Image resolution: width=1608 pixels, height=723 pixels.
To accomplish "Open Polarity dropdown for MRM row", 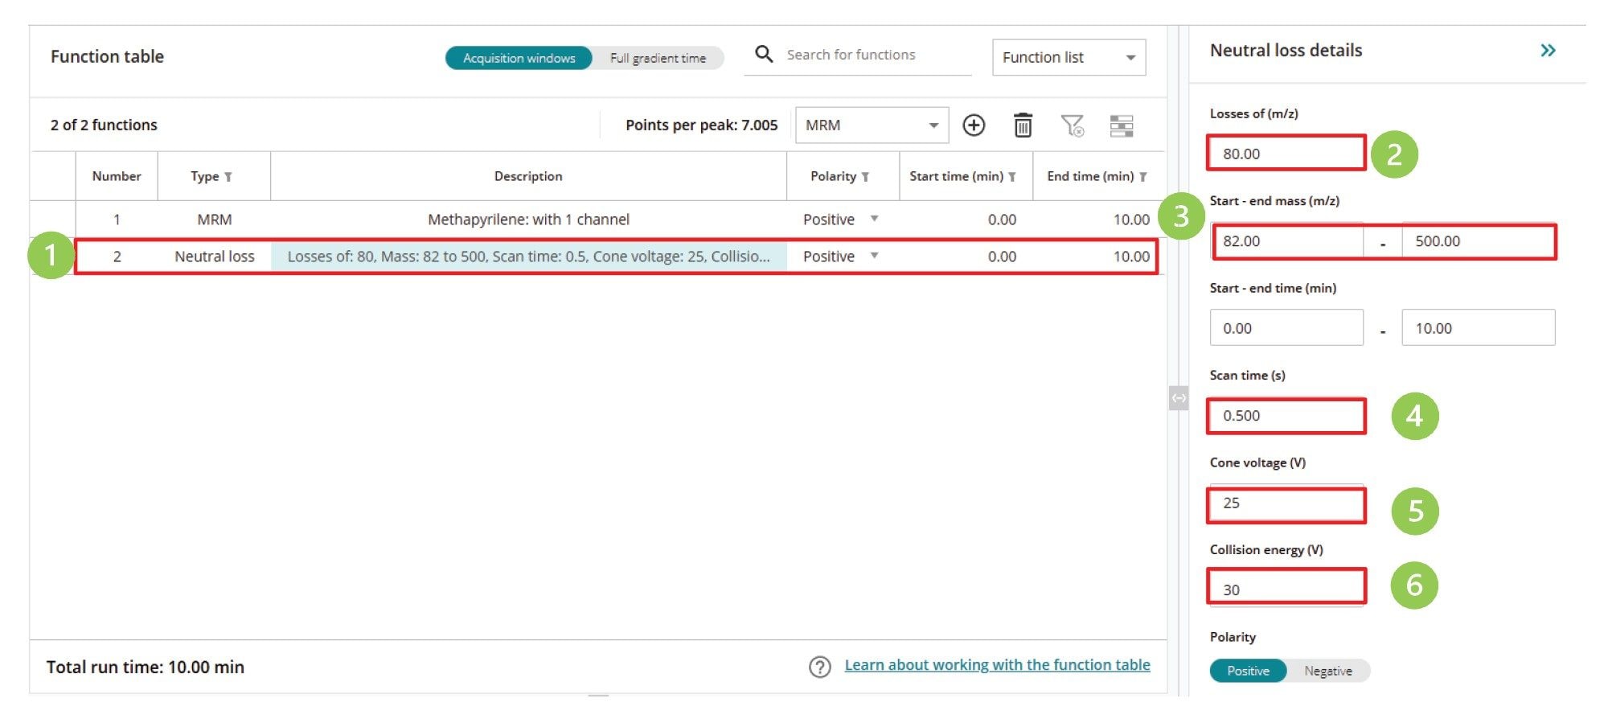I will 874,219.
